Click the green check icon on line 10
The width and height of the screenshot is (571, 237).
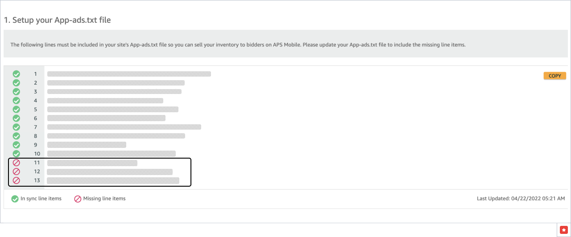click(x=16, y=154)
